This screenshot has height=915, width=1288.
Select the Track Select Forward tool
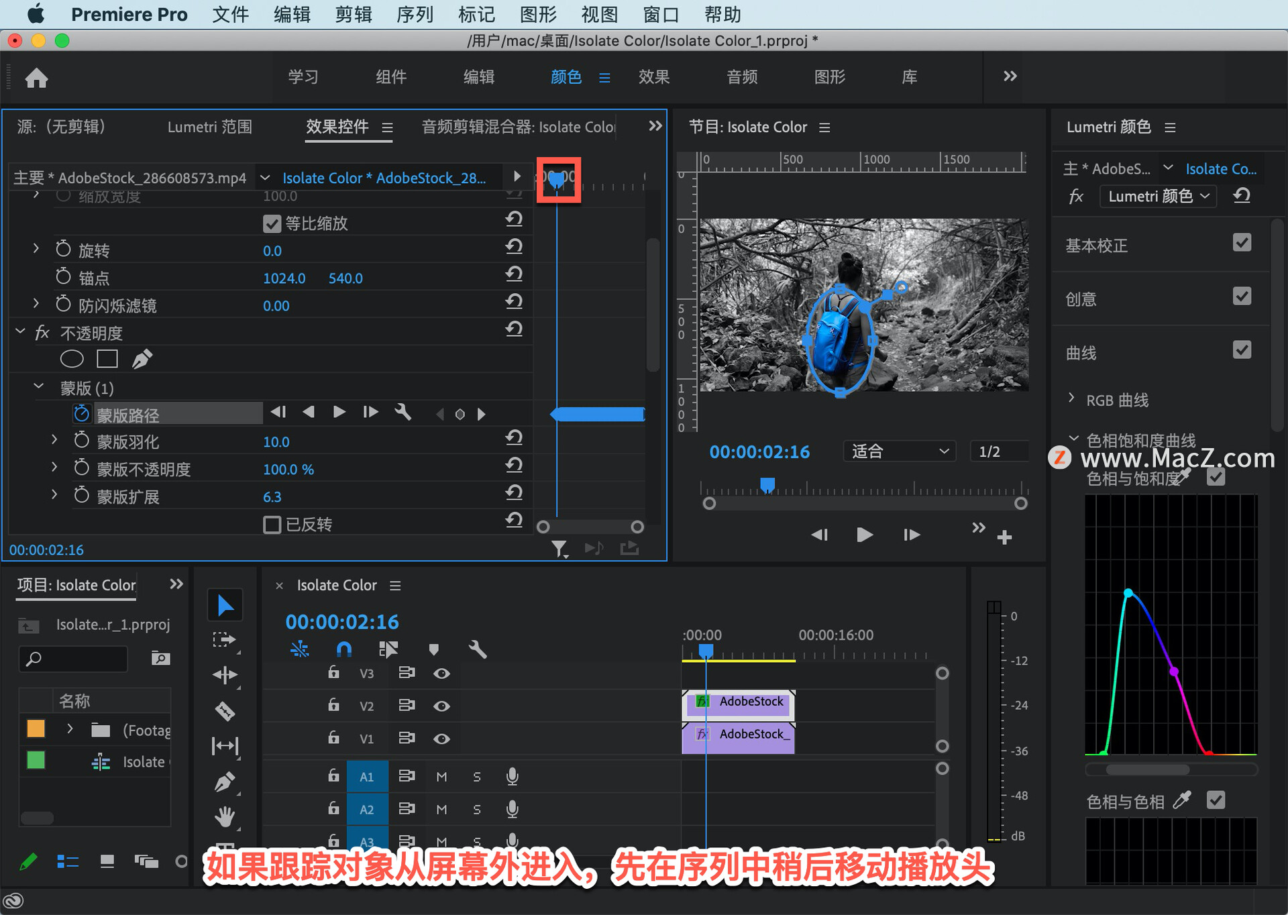click(224, 641)
